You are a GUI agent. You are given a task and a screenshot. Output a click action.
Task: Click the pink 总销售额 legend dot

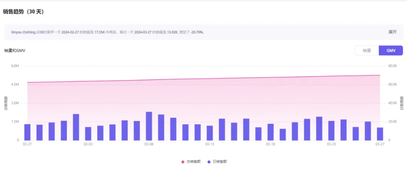183,162
